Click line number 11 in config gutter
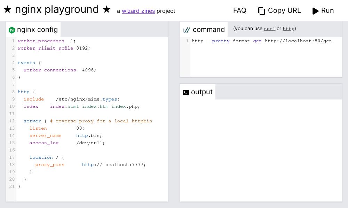This screenshot has width=348, height=208. (12, 114)
